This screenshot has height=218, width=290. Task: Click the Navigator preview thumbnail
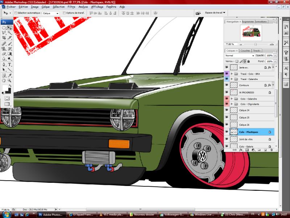tap(251, 33)
